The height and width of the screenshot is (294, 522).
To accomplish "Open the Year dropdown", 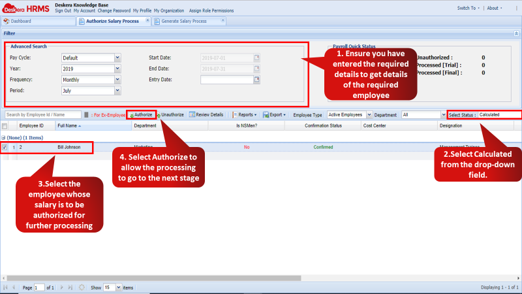I will pyautogui.click(x=117, y=69).
